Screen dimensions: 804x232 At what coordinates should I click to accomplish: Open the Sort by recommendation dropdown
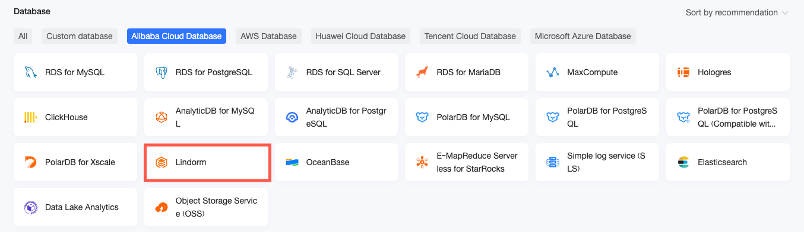(737, 12)
